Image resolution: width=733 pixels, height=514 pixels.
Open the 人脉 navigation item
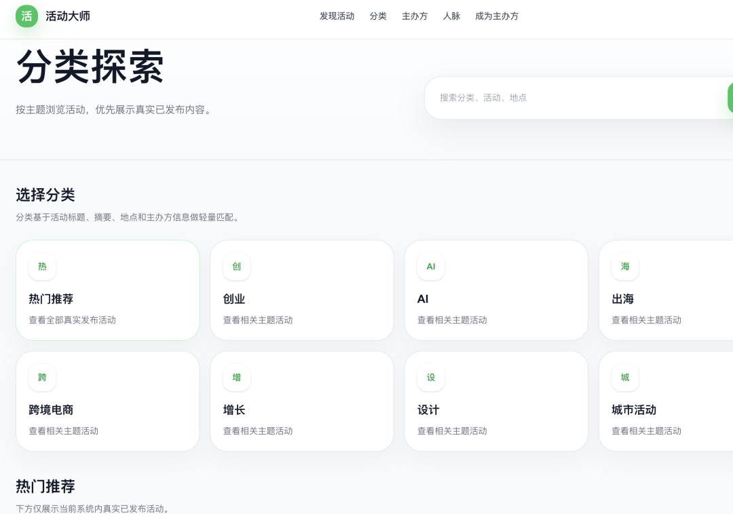[x=451, y=16]
